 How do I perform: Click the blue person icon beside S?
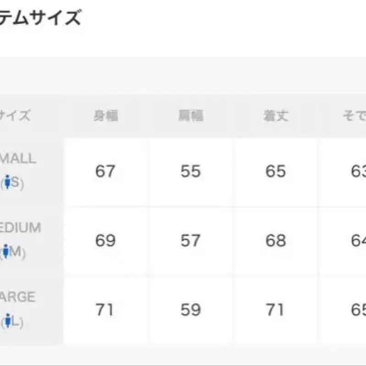tap(7, 183)
